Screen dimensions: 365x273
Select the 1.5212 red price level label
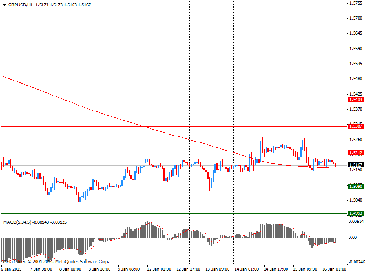[356, 153]
